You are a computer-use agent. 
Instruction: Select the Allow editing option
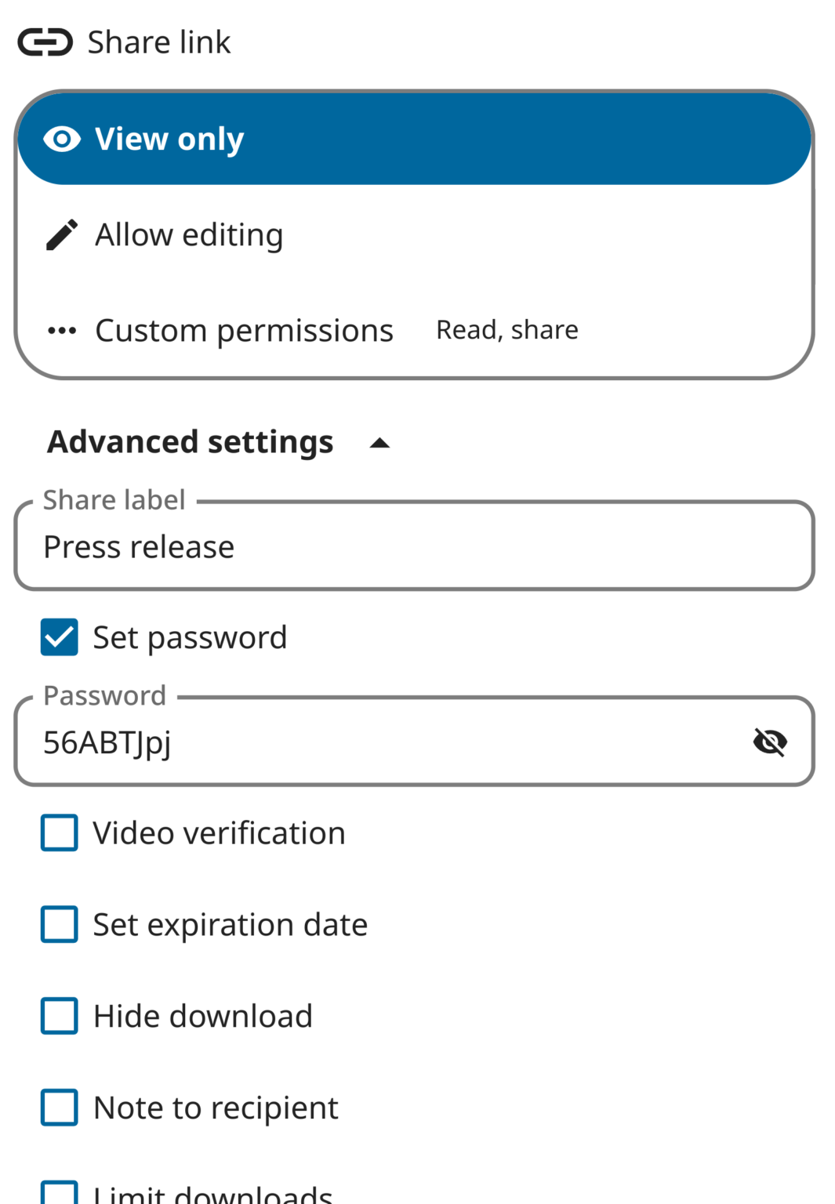[189, 234]
